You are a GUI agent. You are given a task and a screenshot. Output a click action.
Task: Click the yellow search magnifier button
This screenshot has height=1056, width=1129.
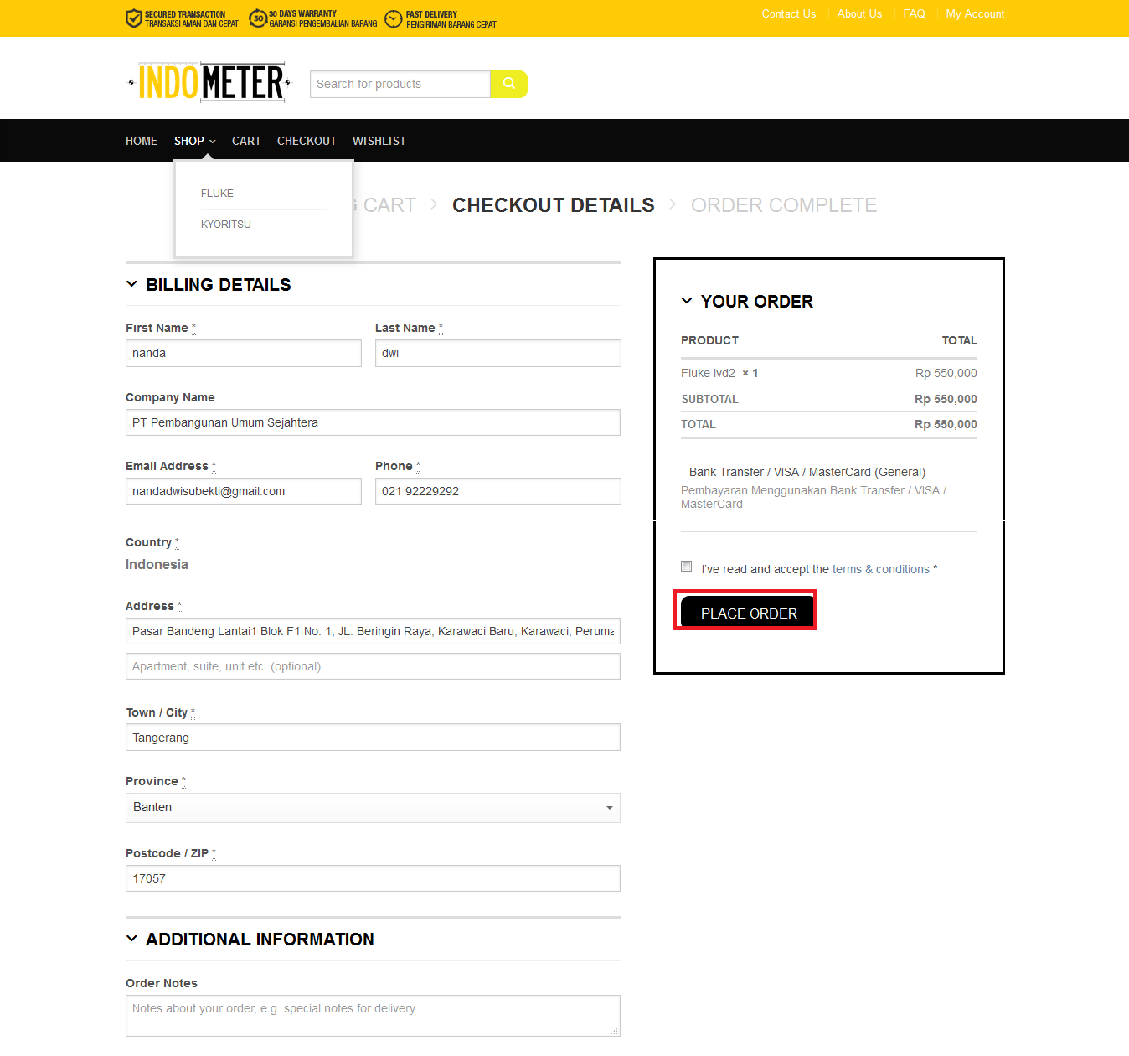click(508, 84)
